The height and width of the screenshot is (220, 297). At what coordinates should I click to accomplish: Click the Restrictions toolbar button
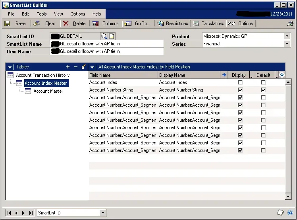[173, 23]
